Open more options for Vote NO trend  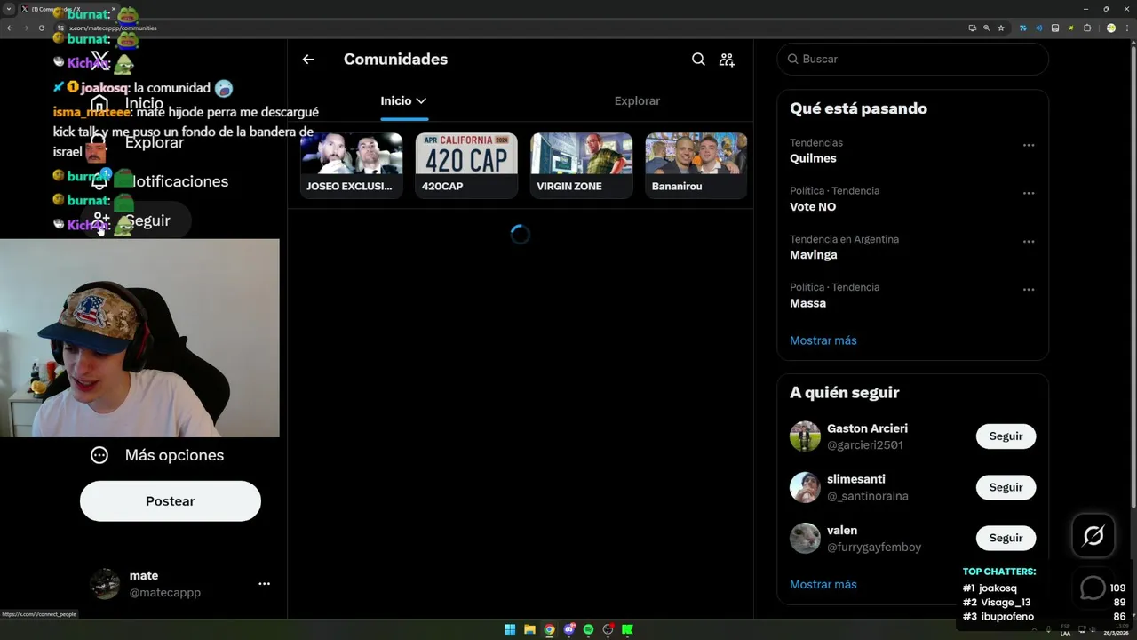click(x=1029, y=193)
